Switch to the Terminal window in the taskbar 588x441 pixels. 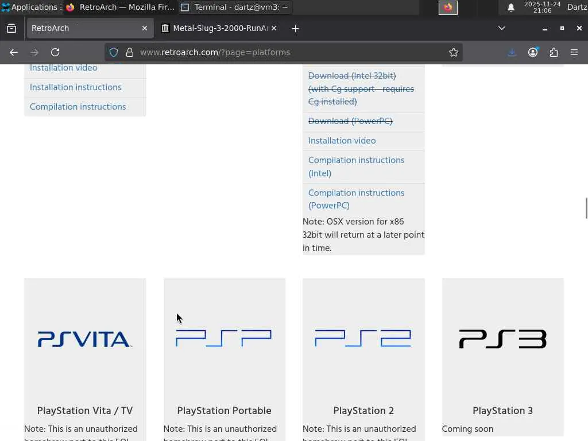[x=235, y=7]
